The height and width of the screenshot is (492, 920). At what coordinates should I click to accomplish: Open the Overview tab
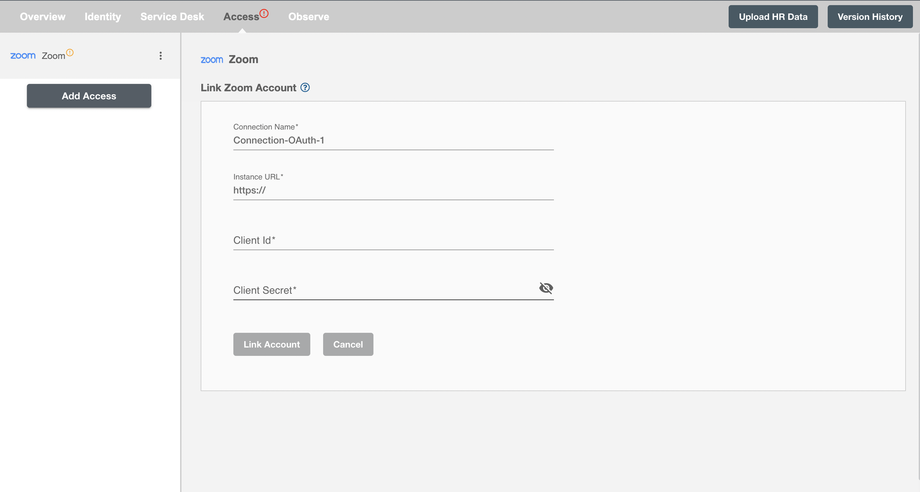point(43,17)
